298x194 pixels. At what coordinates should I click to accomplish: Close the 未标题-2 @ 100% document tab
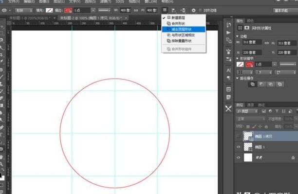126,18
